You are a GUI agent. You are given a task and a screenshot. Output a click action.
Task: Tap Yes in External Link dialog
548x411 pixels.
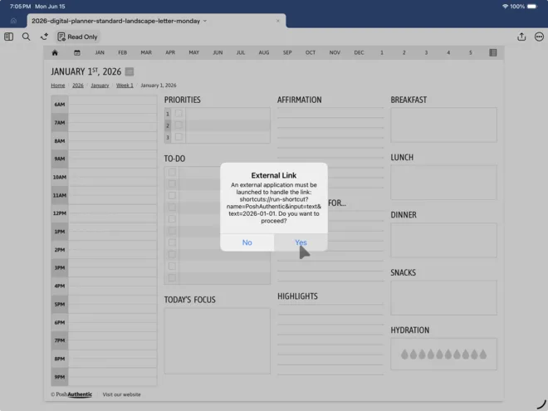301,242
